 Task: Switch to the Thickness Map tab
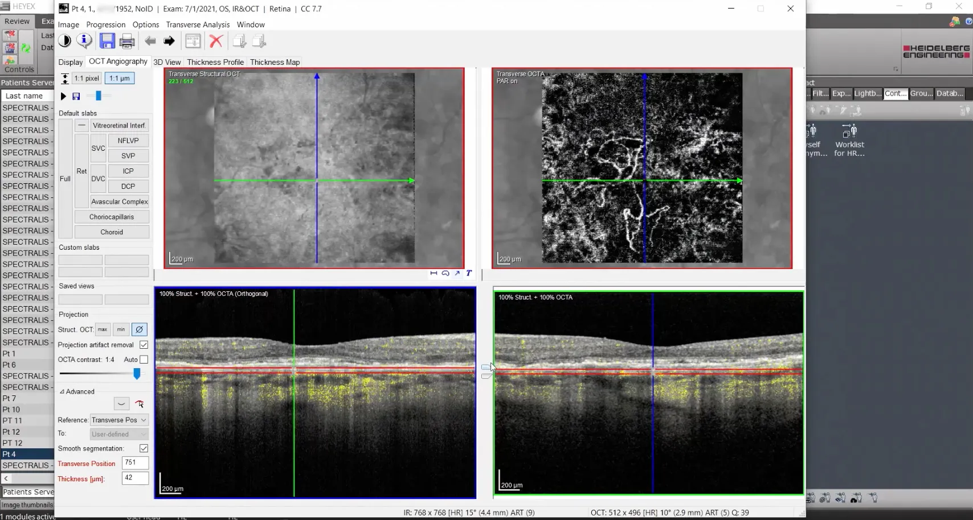pos(275,62)
